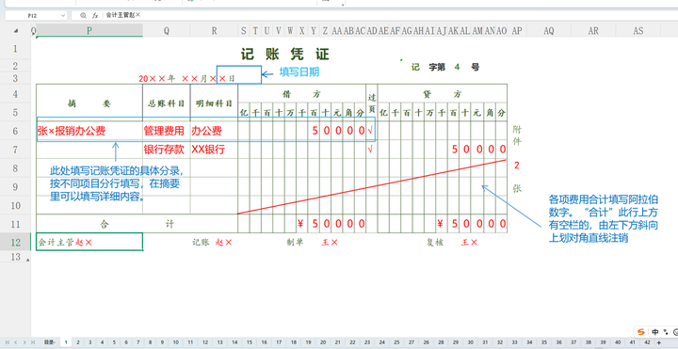Click the 总账科目 header cell
678x349 pixels.
[x=167, y=103]
